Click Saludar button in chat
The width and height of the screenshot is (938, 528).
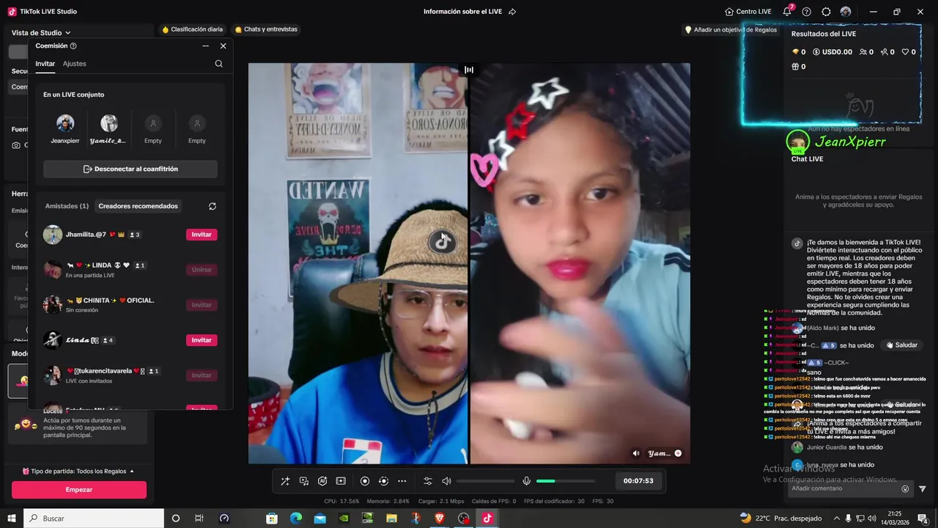point(902,345)
